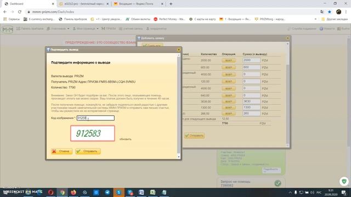This screenshot has height=197, width=351.
Task: Click the green checkmark on Запрос на помощь
Action: click(x=278, y=183)
